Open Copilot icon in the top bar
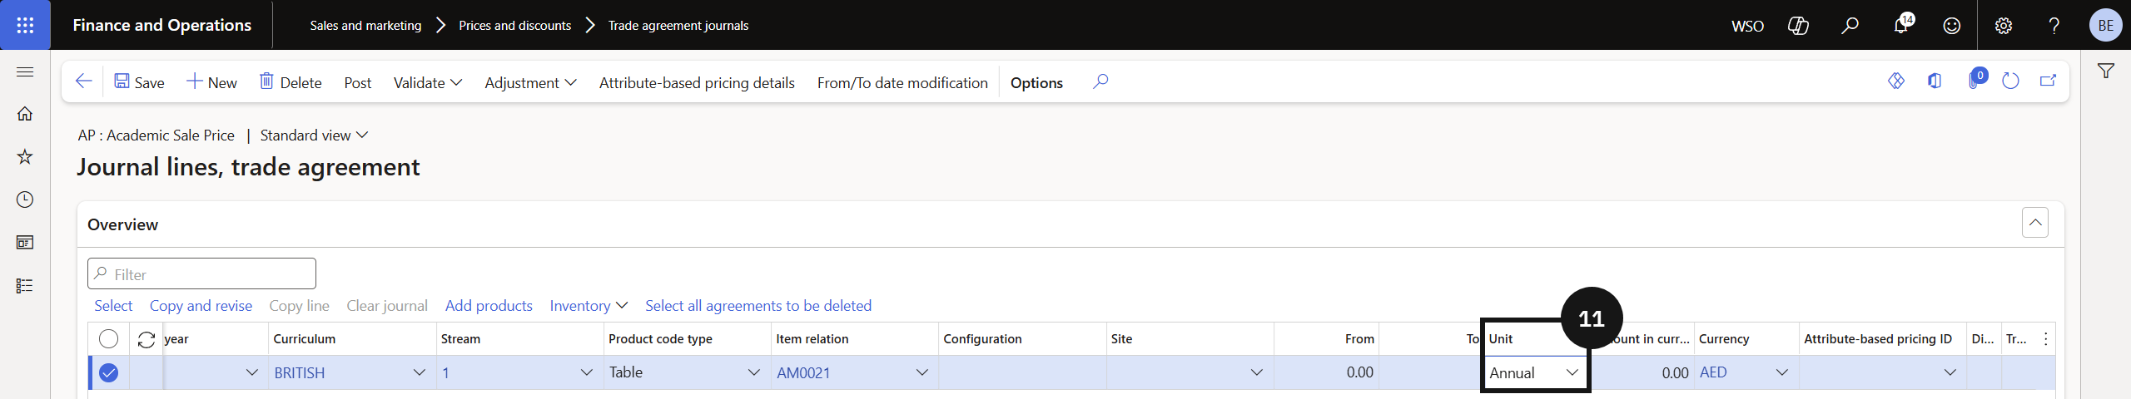Viewport: 2131px width, 399px height. 1799,26
